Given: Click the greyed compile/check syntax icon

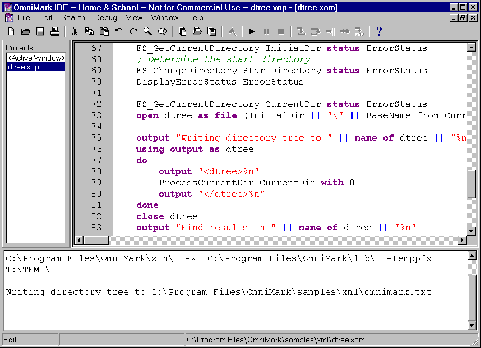Looking at the screenshot, I should [232, 31].
